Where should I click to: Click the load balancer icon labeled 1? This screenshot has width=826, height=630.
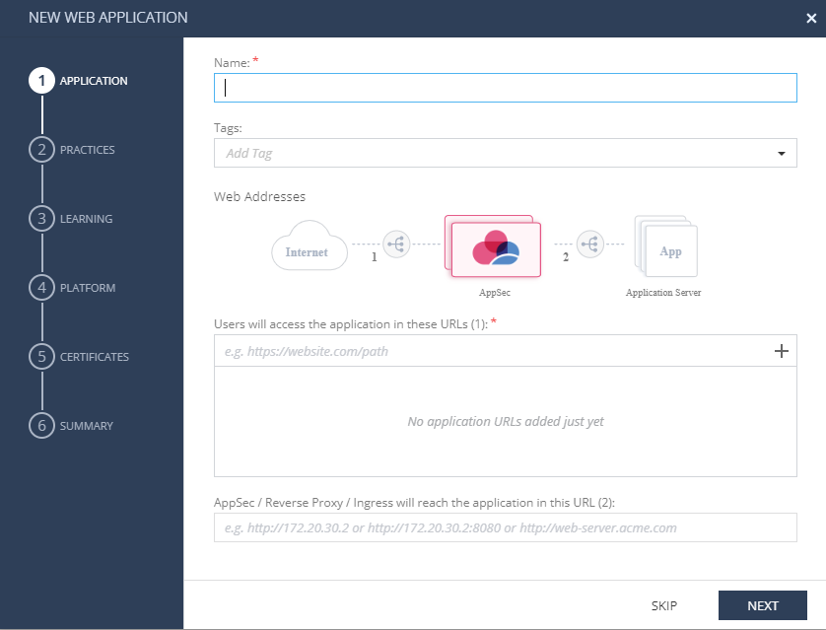tap(396, 244)
